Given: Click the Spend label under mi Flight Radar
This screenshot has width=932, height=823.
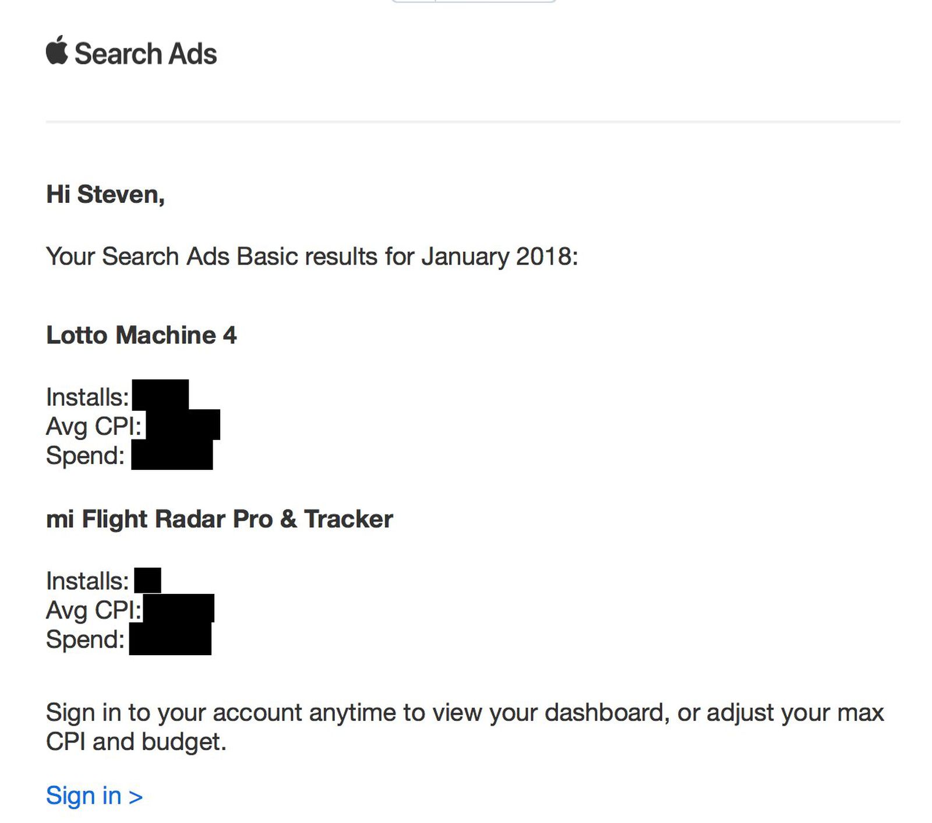Looking at the screenshot, I should click(85, 639).
